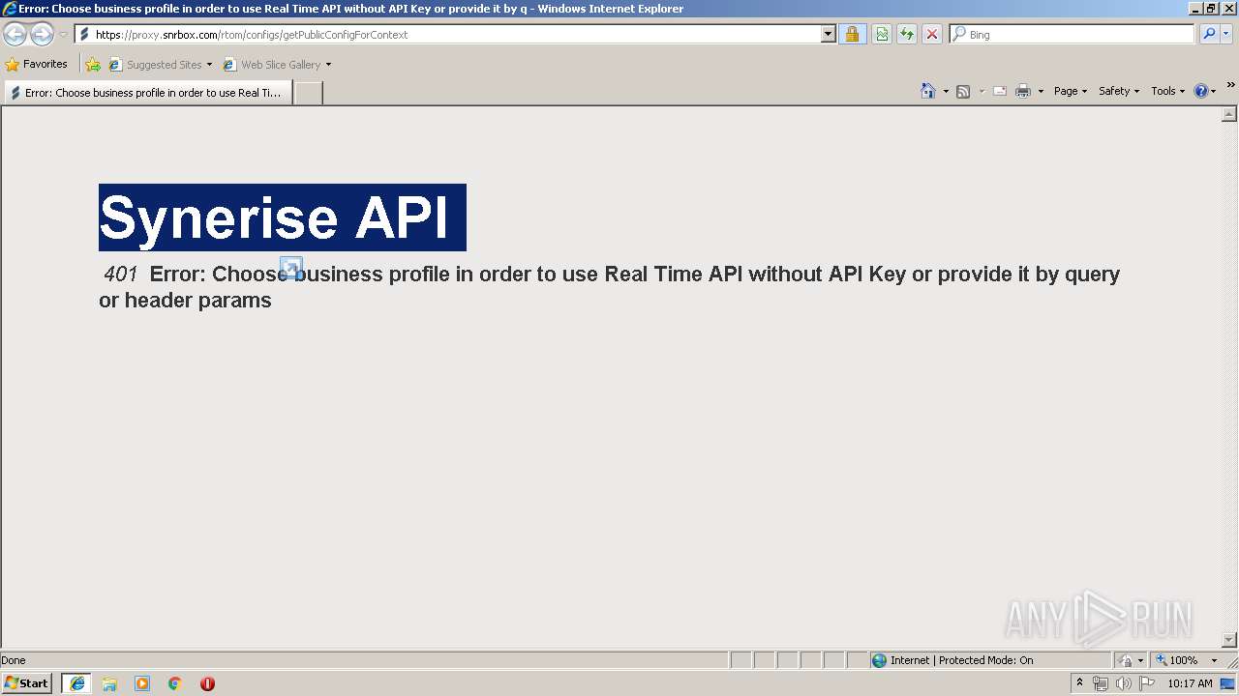Click Internet Explorer taskbar icon
Viewport: 1239px width, 696px height.
tap(76, 683)
